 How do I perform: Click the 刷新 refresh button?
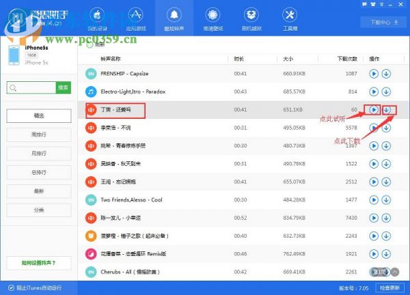tap(96, 45)
